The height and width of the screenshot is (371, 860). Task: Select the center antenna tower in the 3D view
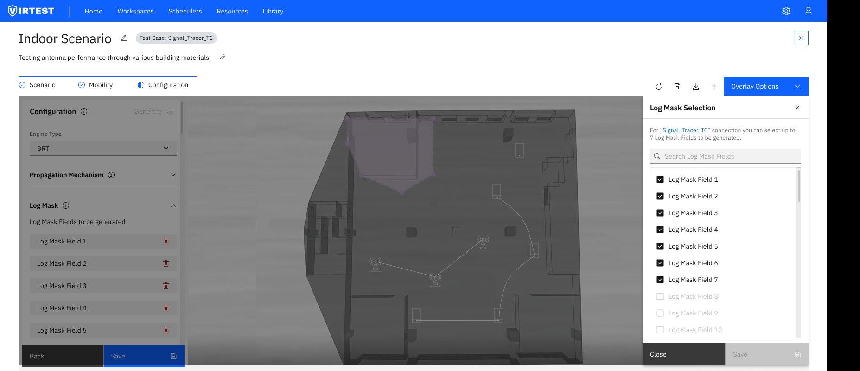point(435,279)
